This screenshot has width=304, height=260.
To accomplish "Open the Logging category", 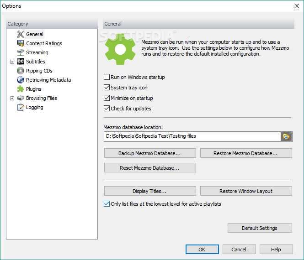I will click(34, 107).
